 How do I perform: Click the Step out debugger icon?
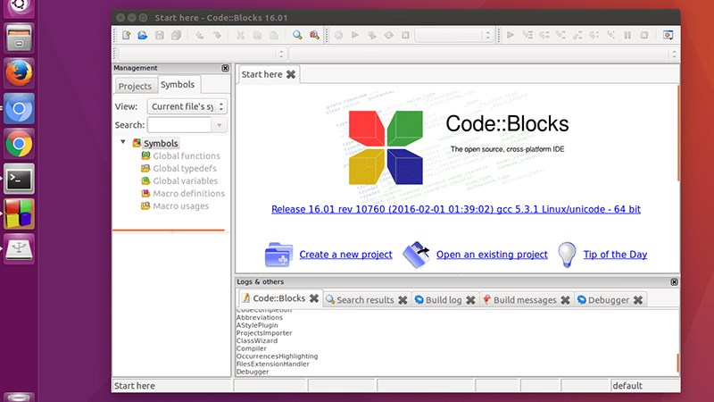pyautogui.click(x=577, y=35)
